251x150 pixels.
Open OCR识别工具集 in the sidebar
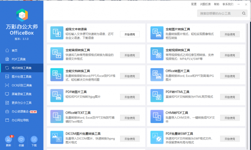pyautogui.click(x=22, y=85)
